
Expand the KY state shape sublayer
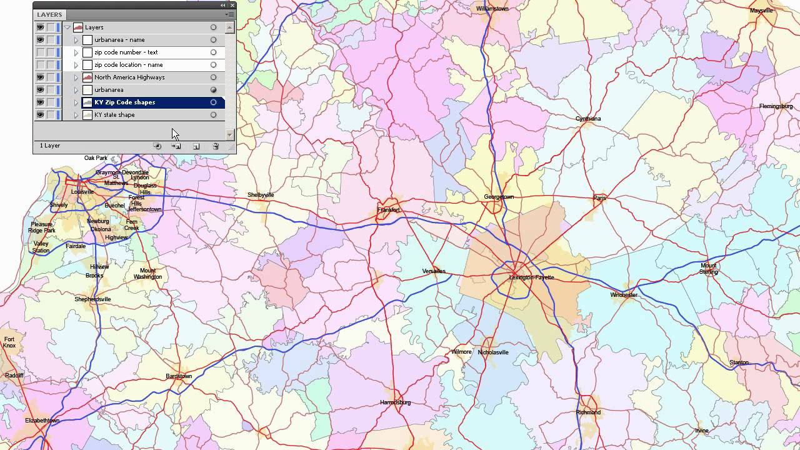coord(76,115)
